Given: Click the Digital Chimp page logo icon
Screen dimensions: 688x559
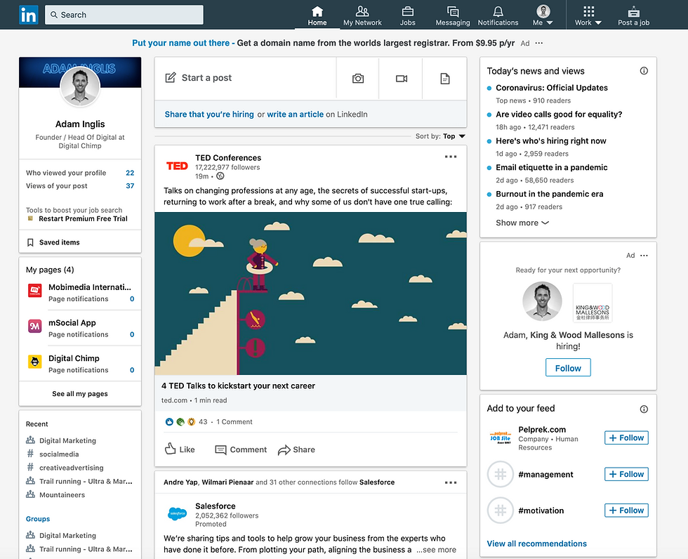Looking at the screenshot, I should [35, 362].
